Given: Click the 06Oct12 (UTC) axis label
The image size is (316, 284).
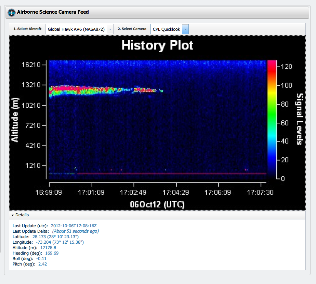Looking at the screenshot, I should (x=157, y=204).
